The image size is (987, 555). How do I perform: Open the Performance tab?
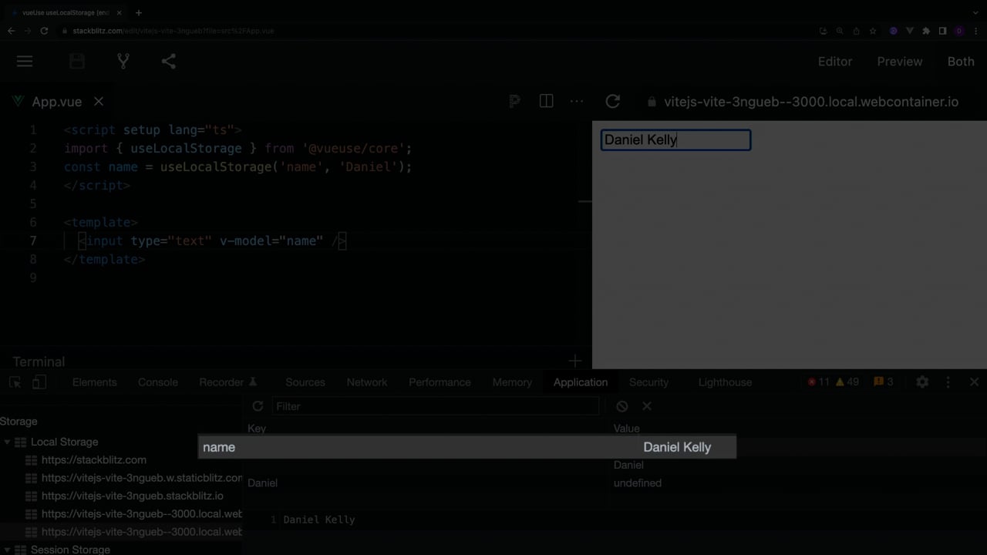[x=440, y=382]
